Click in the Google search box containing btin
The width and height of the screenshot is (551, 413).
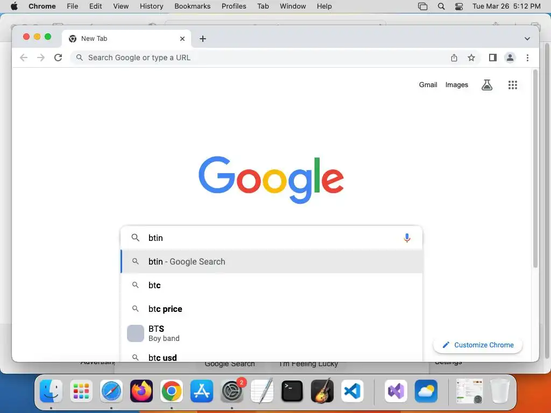271,238
